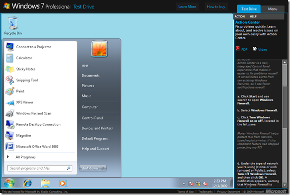
Task: Open Pictures from Start menu
Action: pos(88,86)
